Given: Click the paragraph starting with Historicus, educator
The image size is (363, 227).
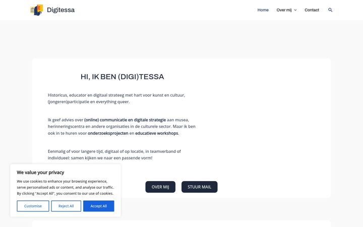Looking at the screenshot, I should pyautogui.click(x=116, y=98).
